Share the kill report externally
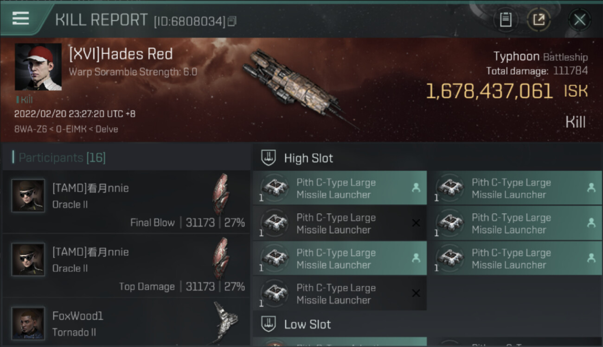 [539, 20]
